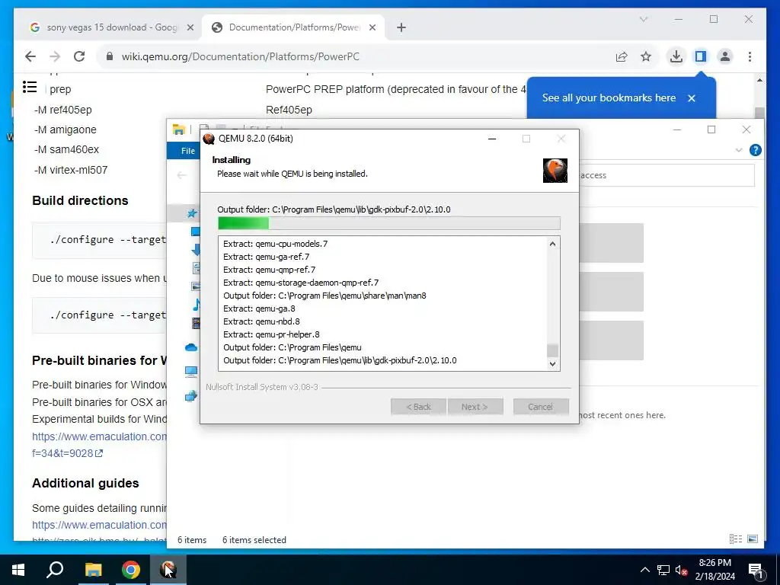Viewport: 780px width, 585px height.
Task: Click the Chrome page scrollbar up arrow
Action: click(759, 80)
